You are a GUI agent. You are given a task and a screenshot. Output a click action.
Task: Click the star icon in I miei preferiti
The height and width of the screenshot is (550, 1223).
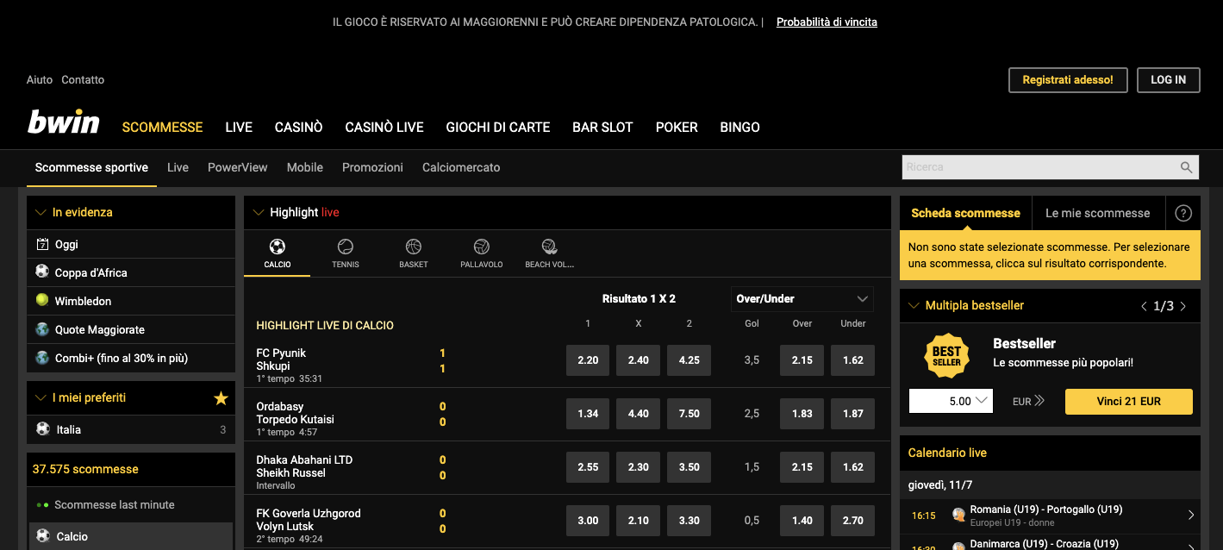(x=221, y=397)
